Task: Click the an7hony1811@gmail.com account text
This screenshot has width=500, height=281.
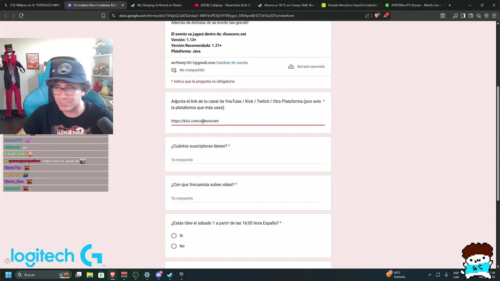Action: click(x=193, y=63)
